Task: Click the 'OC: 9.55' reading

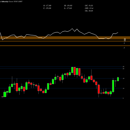Action: tap(89, 6)
